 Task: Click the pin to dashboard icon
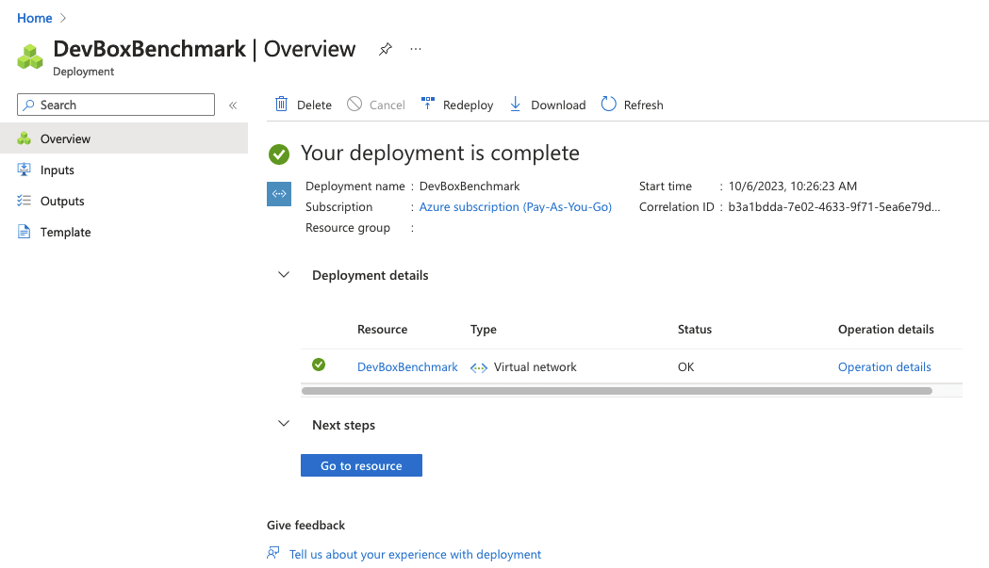tap(385, 50)
